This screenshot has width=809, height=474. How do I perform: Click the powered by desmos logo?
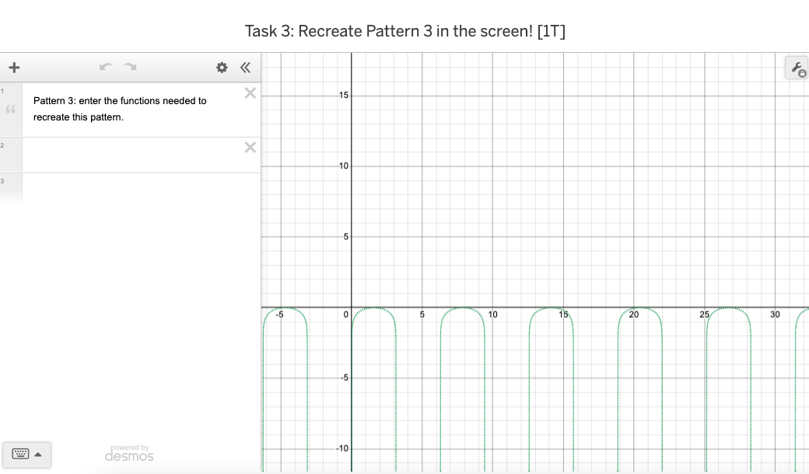pyautogui.click(x=129, y=453)
